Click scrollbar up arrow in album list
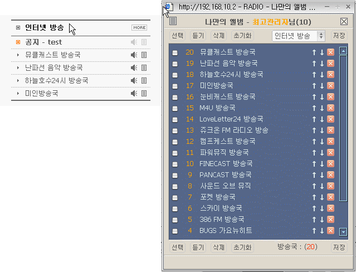Image resolution: width=356 pixels, height=272 pixels. pyautogui.click(x=343, y=51)
